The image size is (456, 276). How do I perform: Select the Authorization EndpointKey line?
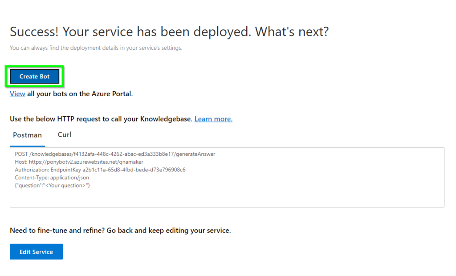(x=100, y=170)
